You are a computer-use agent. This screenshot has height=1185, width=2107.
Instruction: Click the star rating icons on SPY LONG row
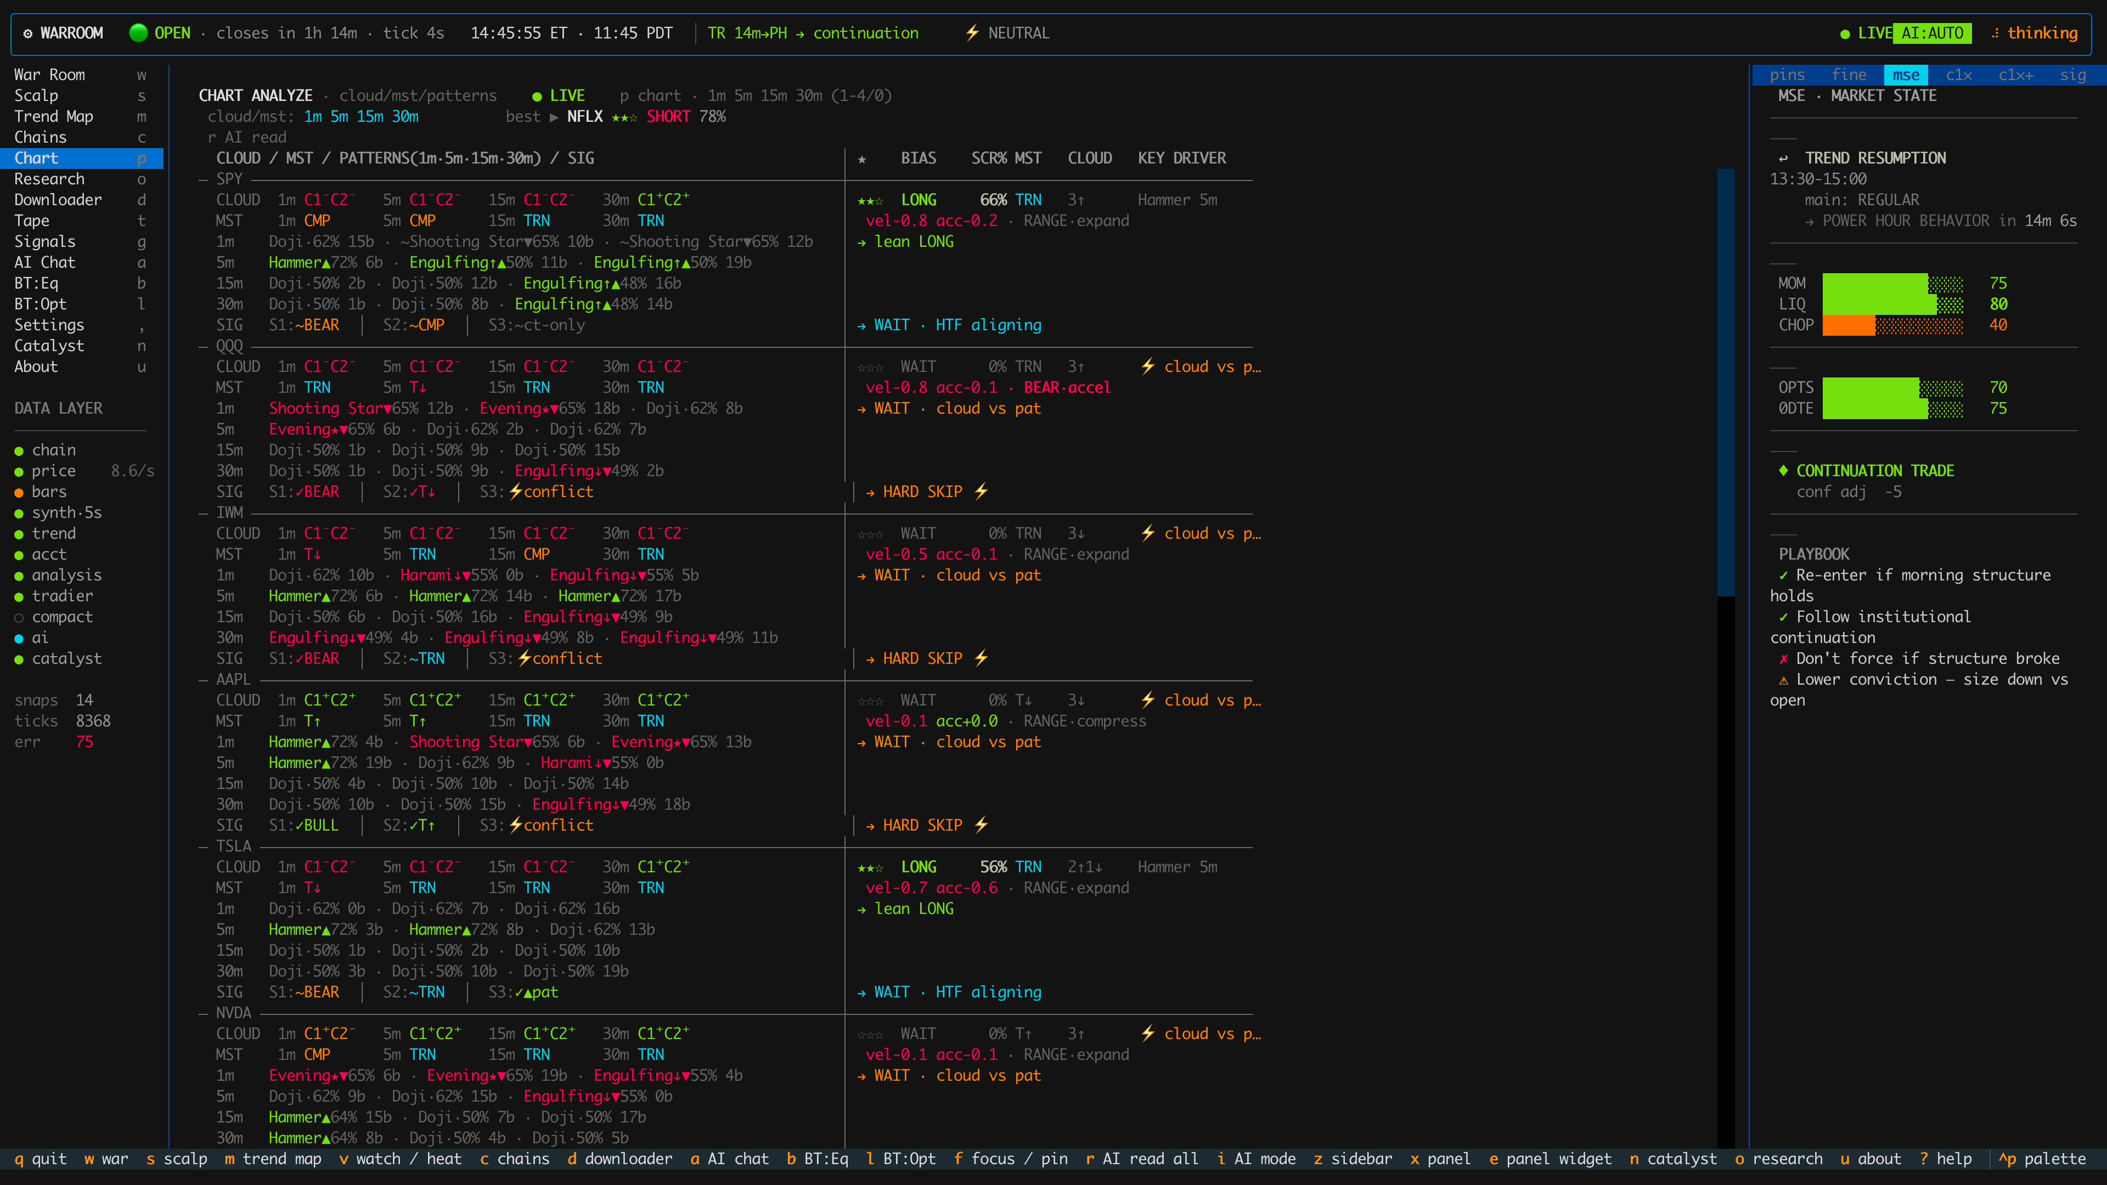pos(870,201)
